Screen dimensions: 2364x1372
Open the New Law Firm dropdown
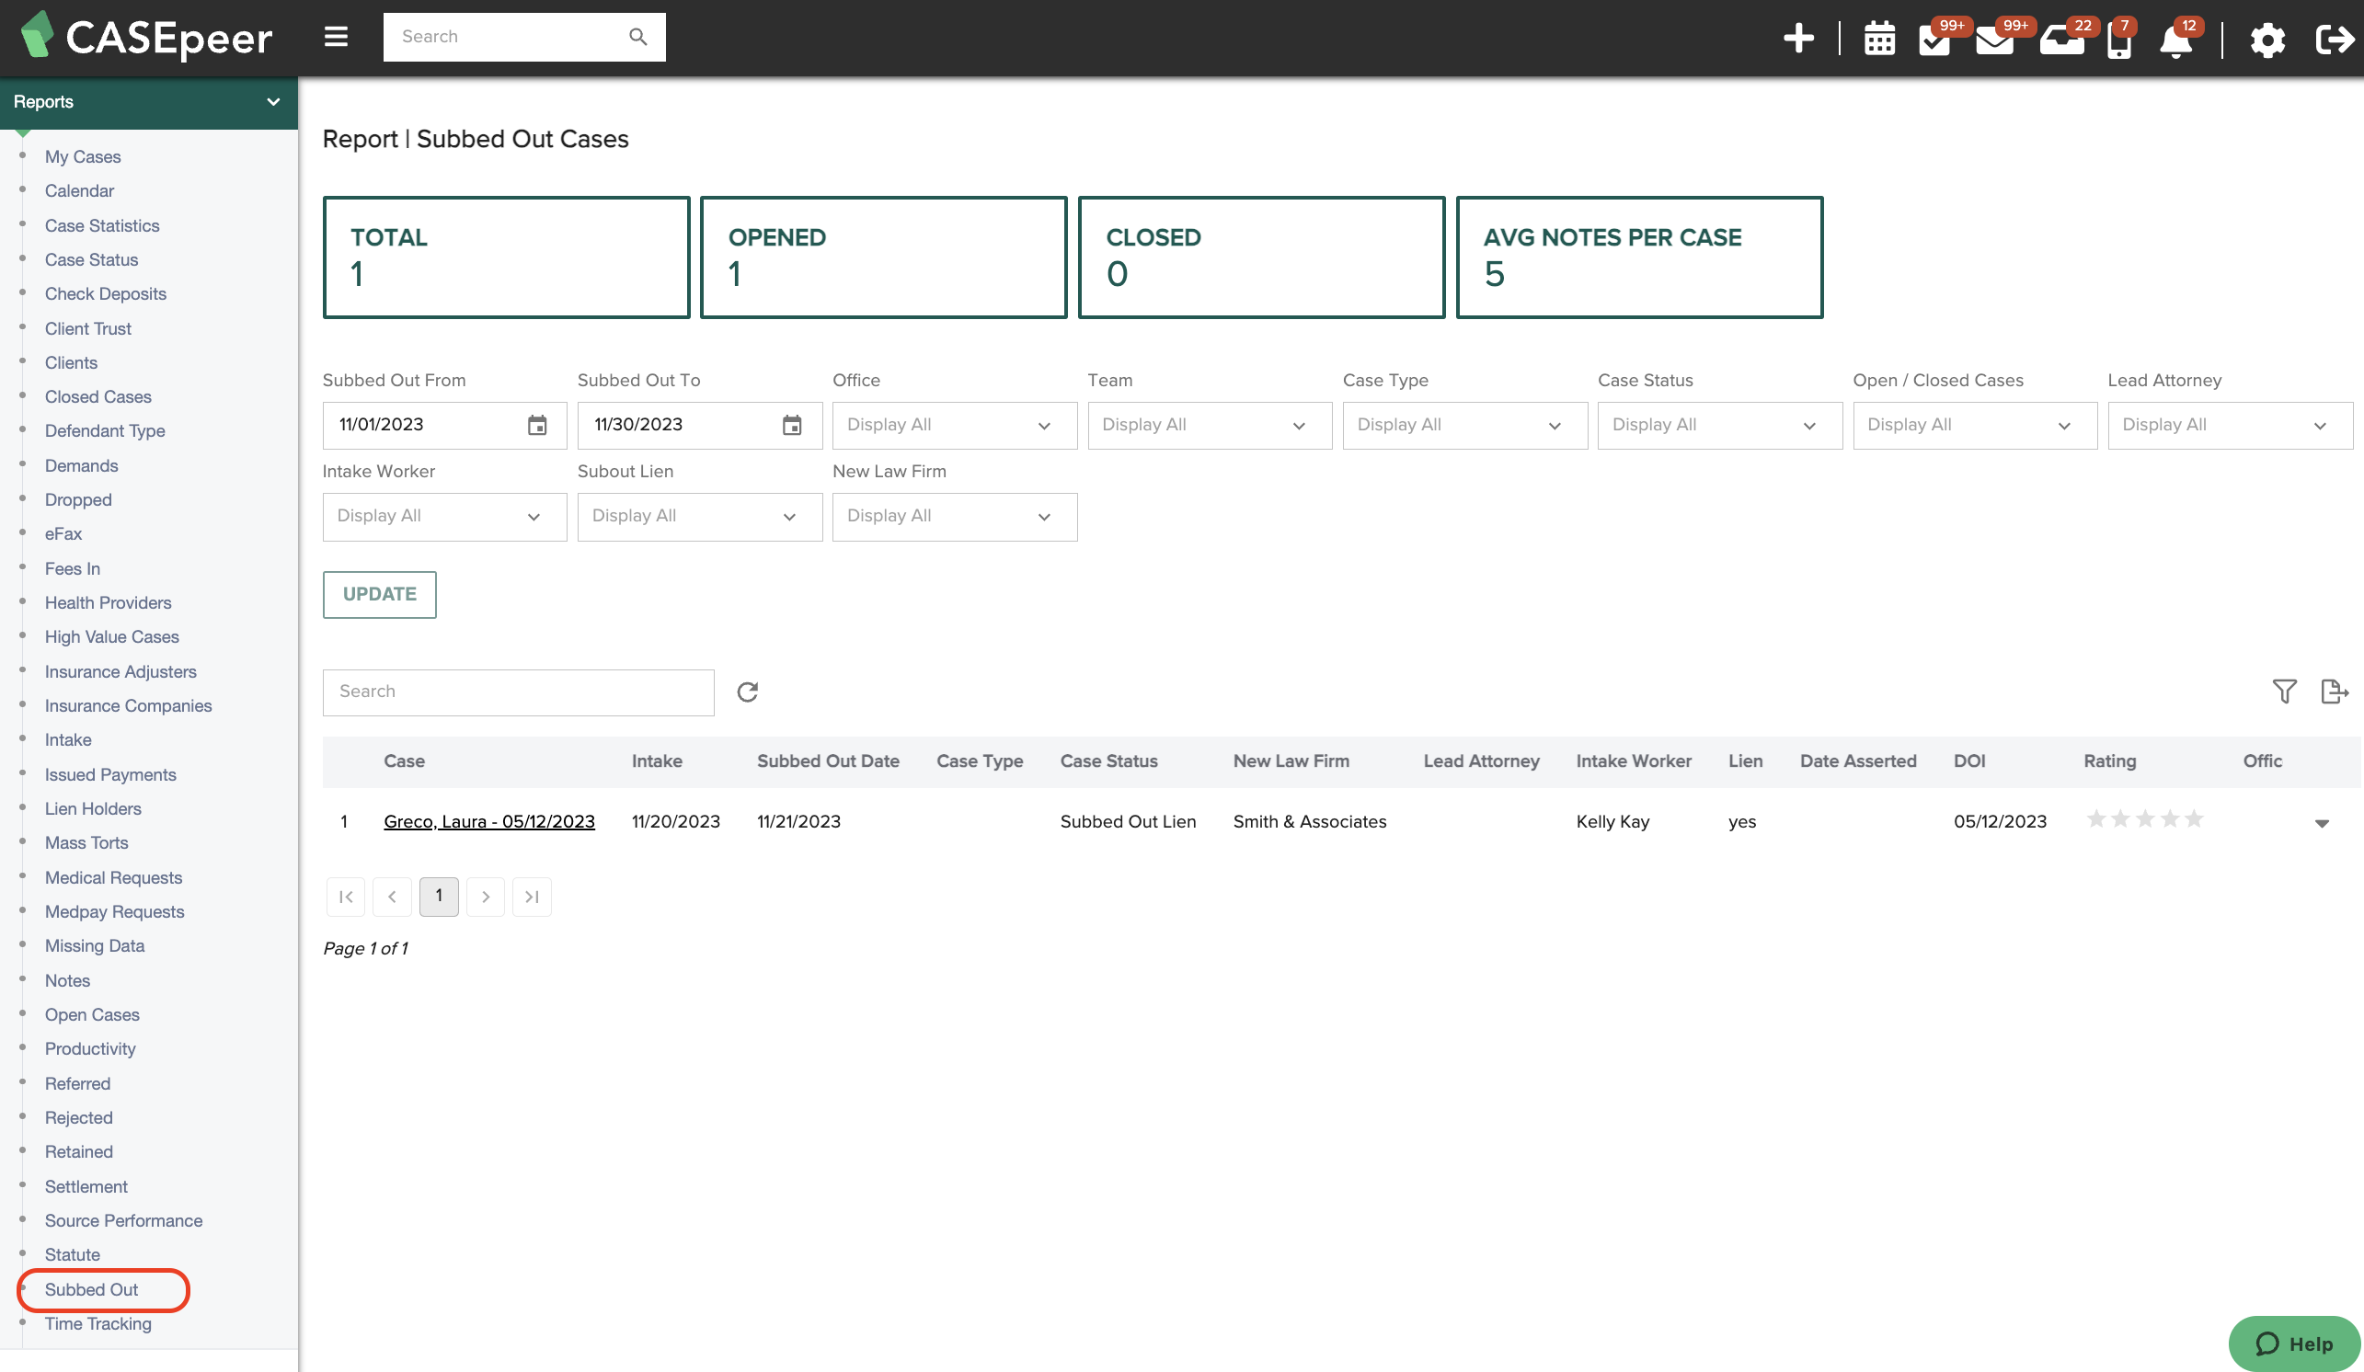click(955, 517)
